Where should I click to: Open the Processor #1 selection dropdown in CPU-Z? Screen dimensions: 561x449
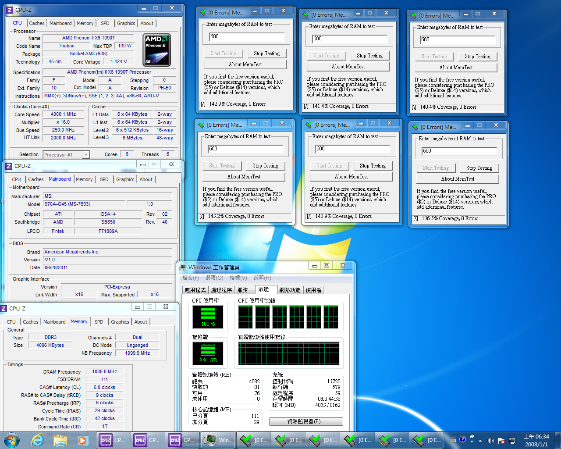pyautogui.click(x=66, y=154)
